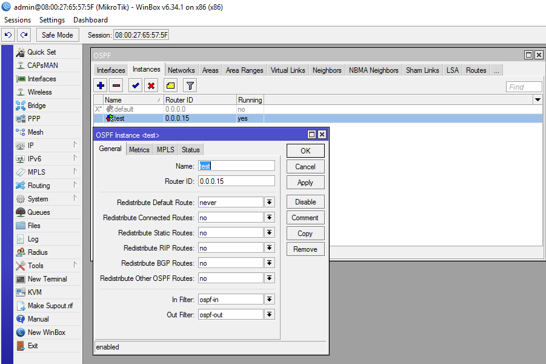Click the Name input field
The width and height of the screenshot is (546, 364).
point(236,166)
